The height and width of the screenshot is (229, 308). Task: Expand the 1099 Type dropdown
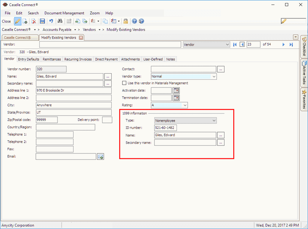pos(214,121)
